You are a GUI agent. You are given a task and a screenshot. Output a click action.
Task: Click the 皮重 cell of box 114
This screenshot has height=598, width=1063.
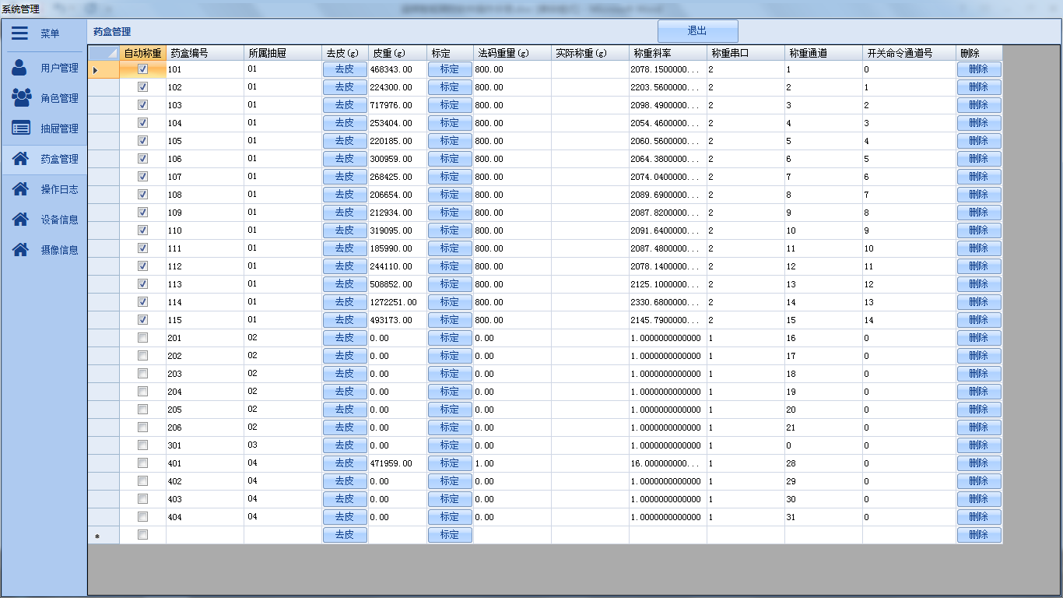pos(397,302)
